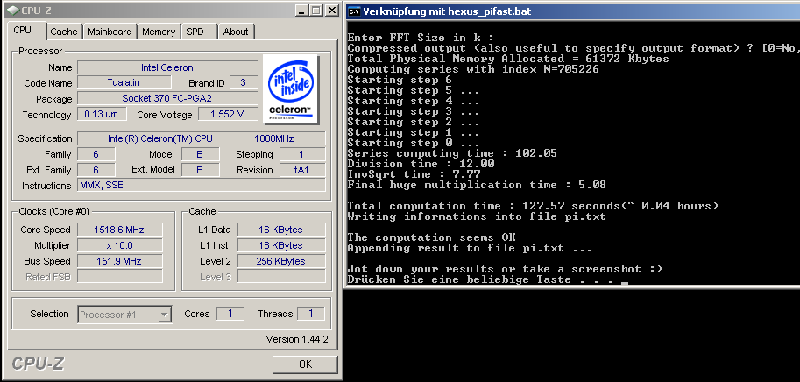
Task: Click the Revision value tA1
Action: click(302, 170)
